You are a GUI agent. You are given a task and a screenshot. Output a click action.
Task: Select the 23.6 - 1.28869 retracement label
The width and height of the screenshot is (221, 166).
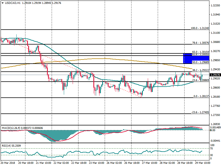point(200,80)
